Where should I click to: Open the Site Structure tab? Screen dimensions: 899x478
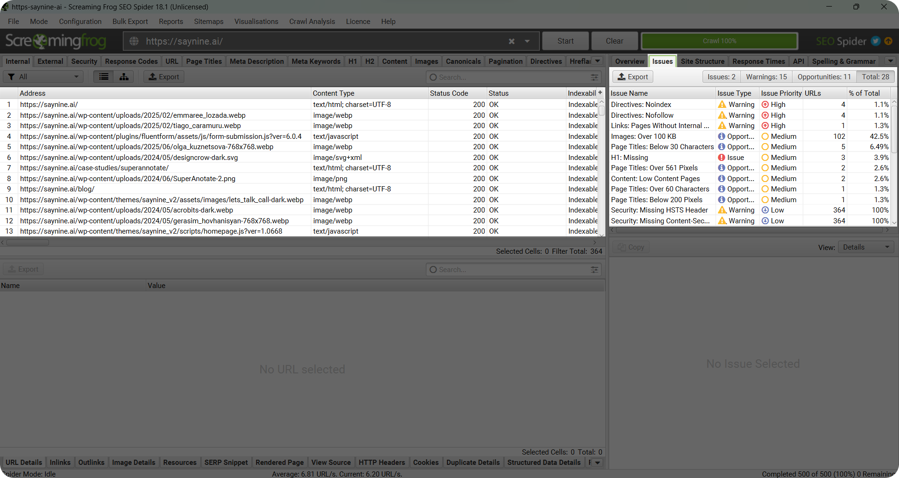point(703,61)
